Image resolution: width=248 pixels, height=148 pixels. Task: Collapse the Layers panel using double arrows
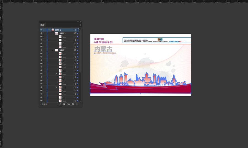coord(78,22)
